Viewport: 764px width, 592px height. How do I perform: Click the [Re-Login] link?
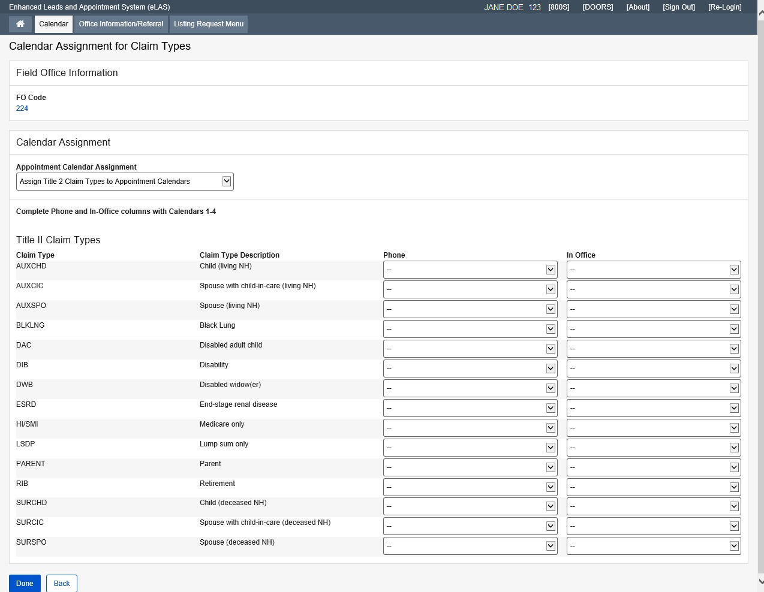pos(724,7)
